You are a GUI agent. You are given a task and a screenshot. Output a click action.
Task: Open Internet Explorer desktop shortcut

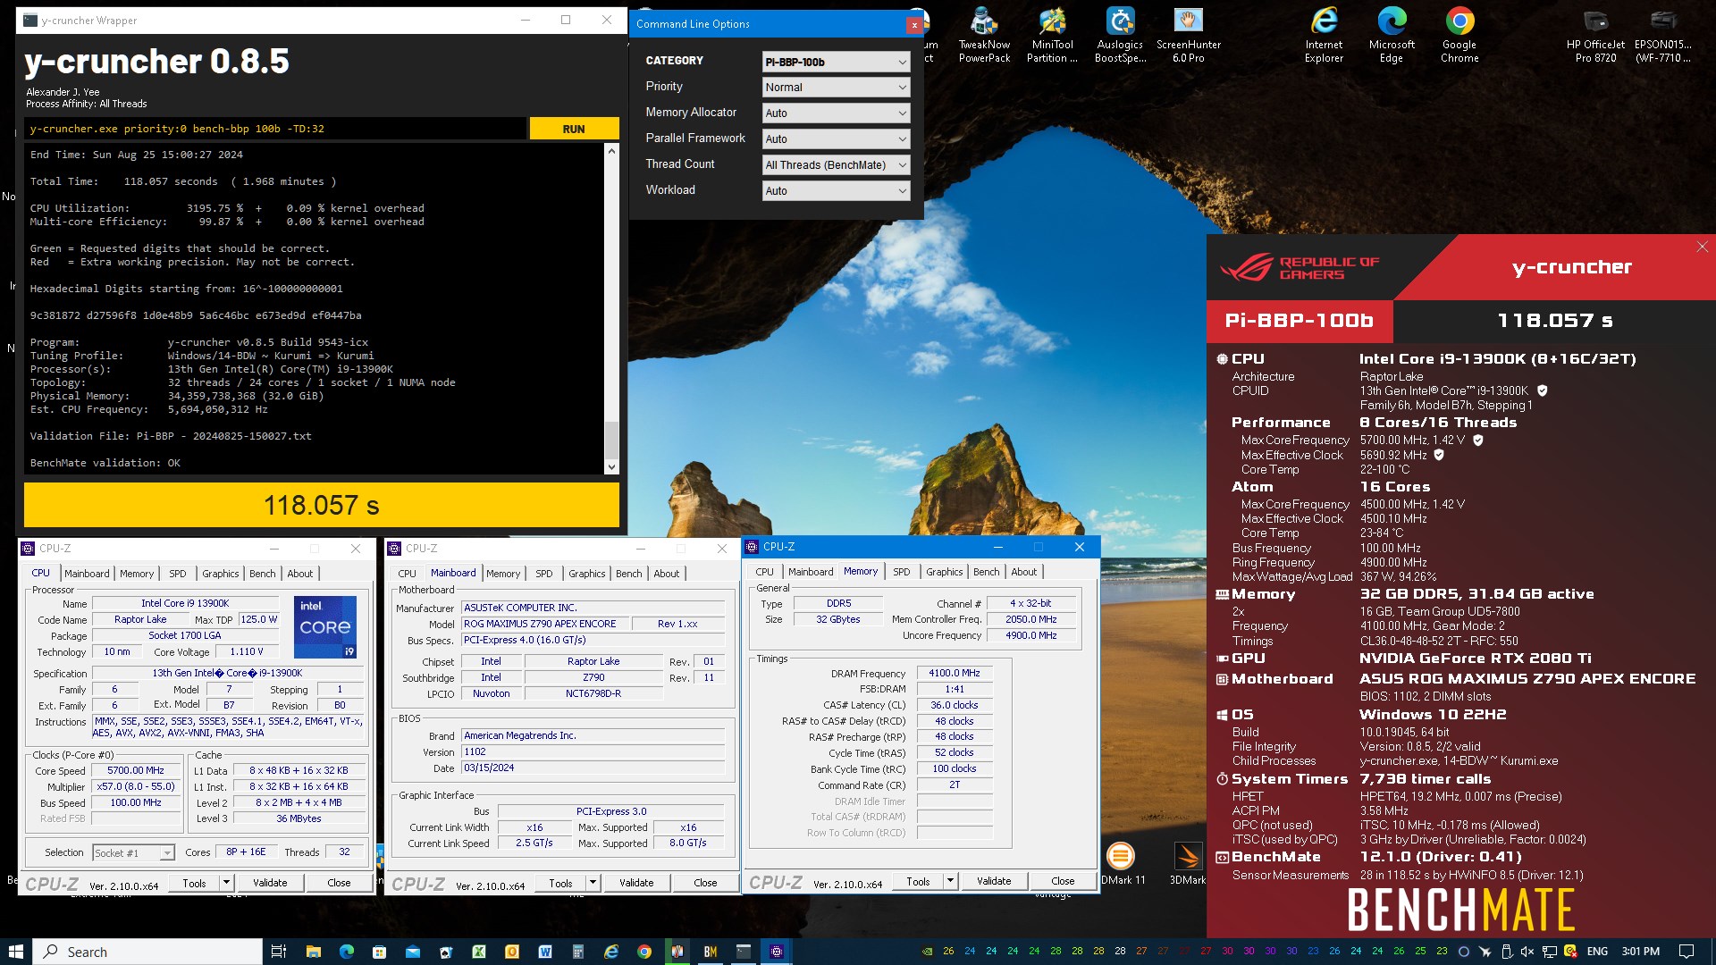point(1324,36)
